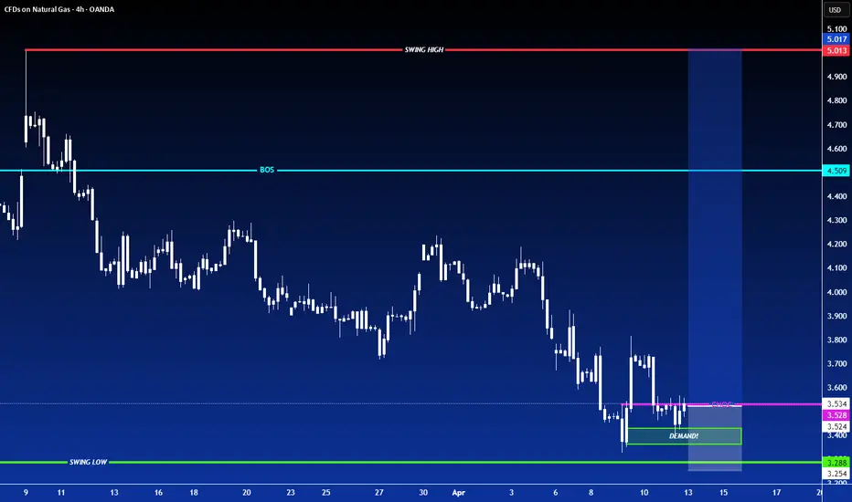The height and width of the screenshot is (502, 852).
Task: Click the '6' date axis label
Action: click(555, 493)
